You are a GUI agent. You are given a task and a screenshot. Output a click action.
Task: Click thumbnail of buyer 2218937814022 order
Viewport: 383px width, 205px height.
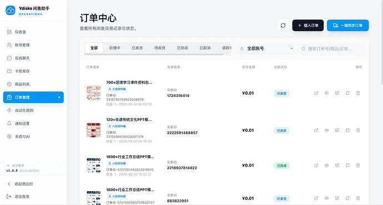pyautogui.click(x=94, y=165)
